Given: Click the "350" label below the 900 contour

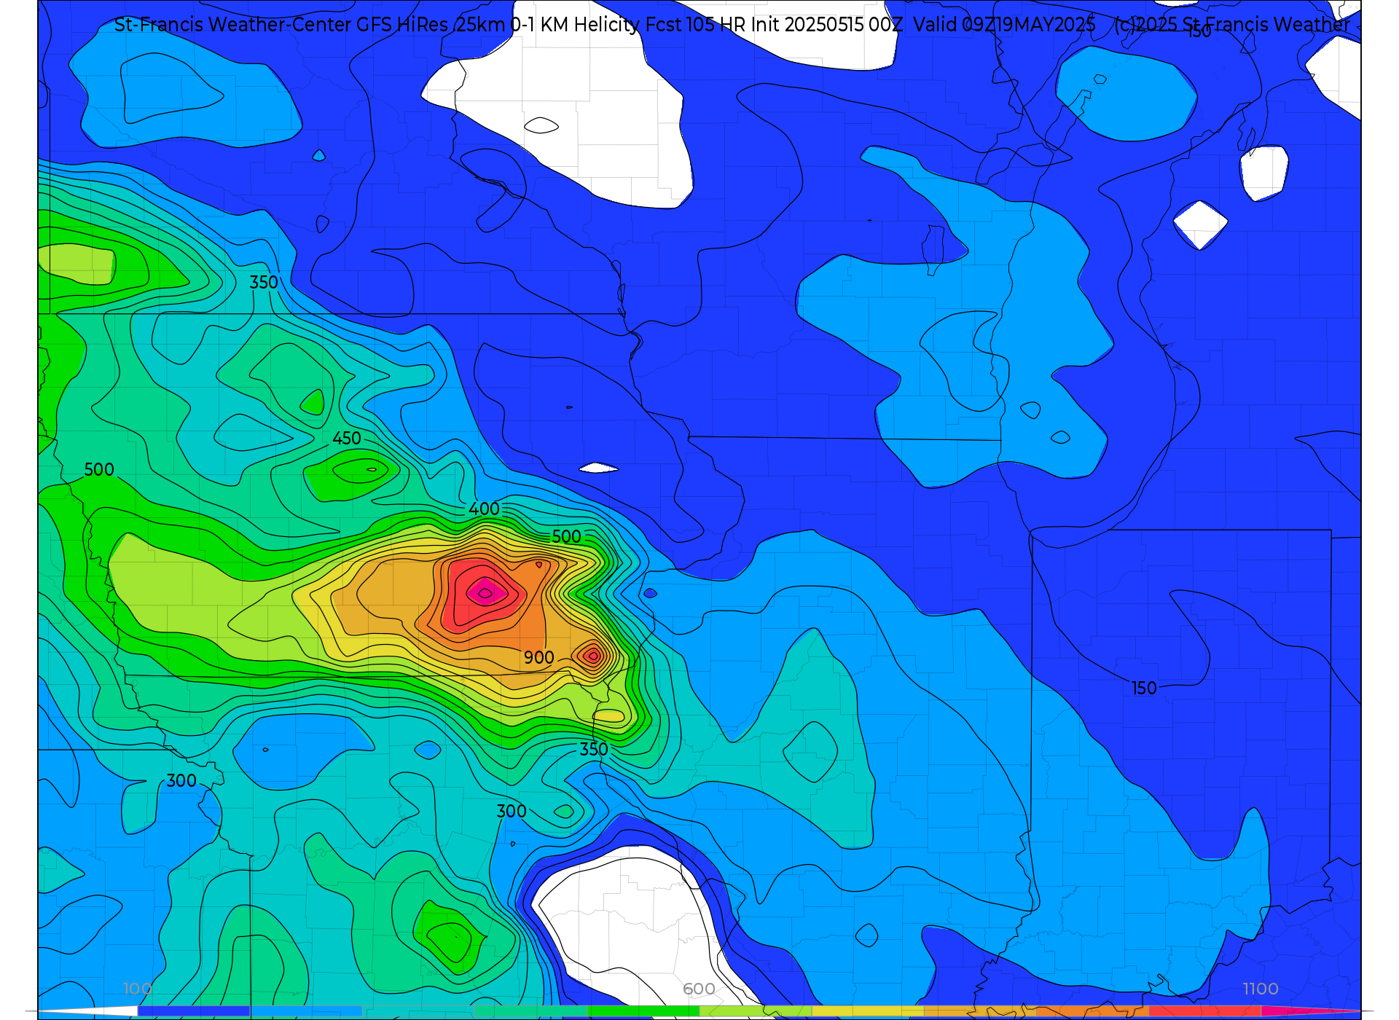Looking at the screenshot, I should (594, 750).
